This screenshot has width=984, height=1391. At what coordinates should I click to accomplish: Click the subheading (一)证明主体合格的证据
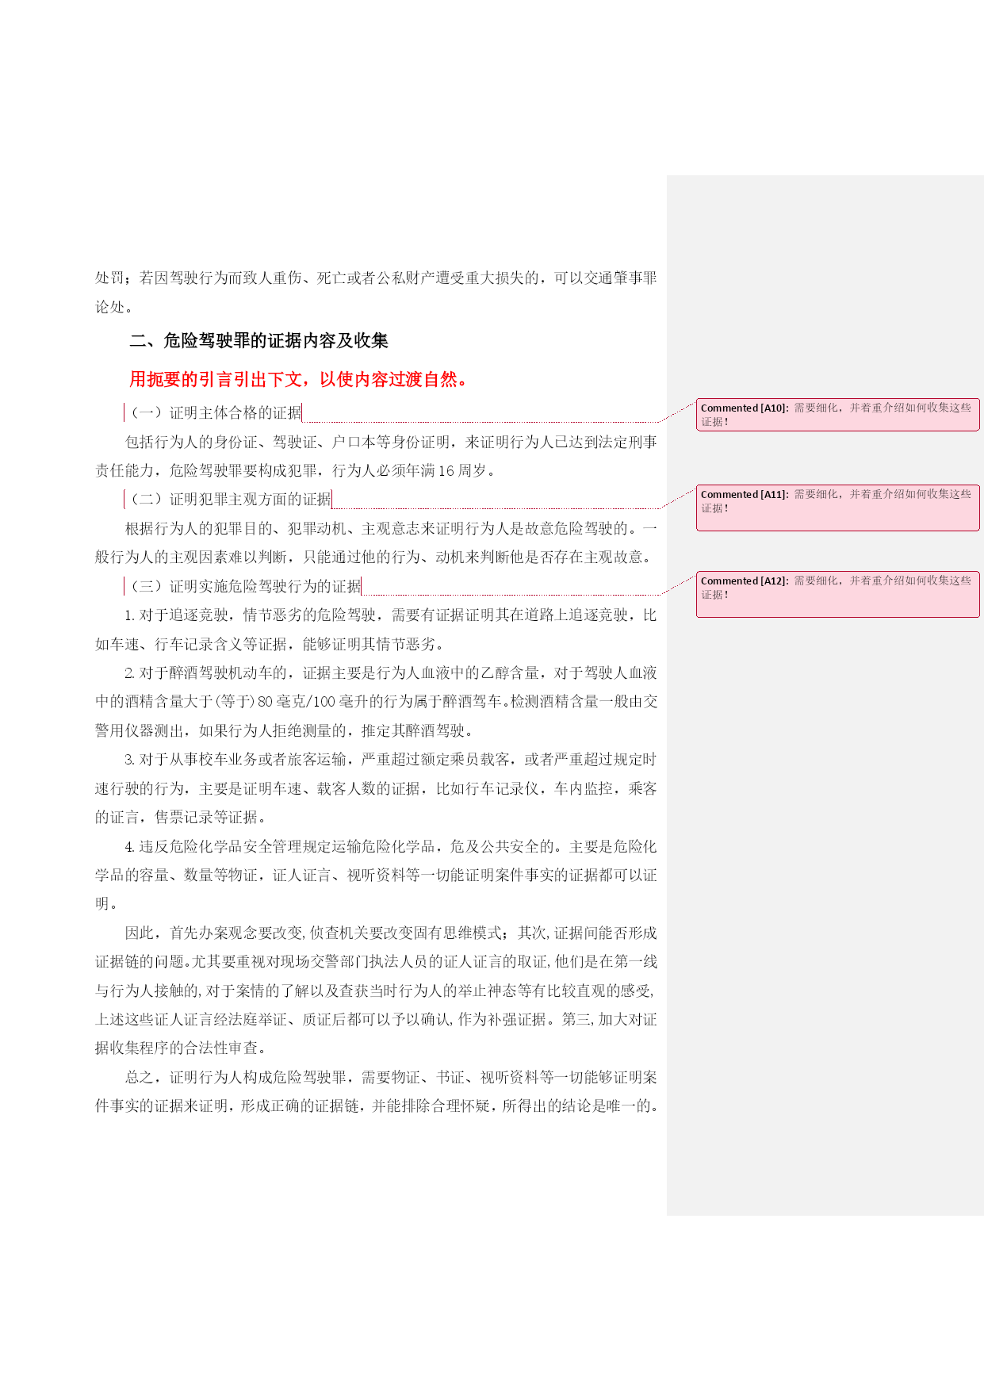tap(215, 412)
